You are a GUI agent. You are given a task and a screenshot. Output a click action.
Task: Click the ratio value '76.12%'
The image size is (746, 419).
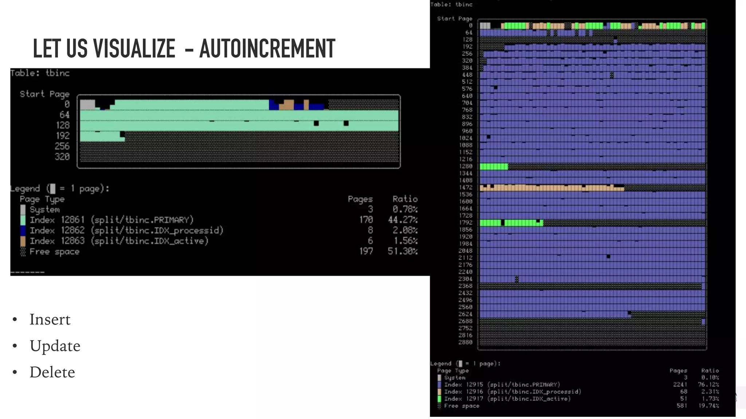pos(708,385)
